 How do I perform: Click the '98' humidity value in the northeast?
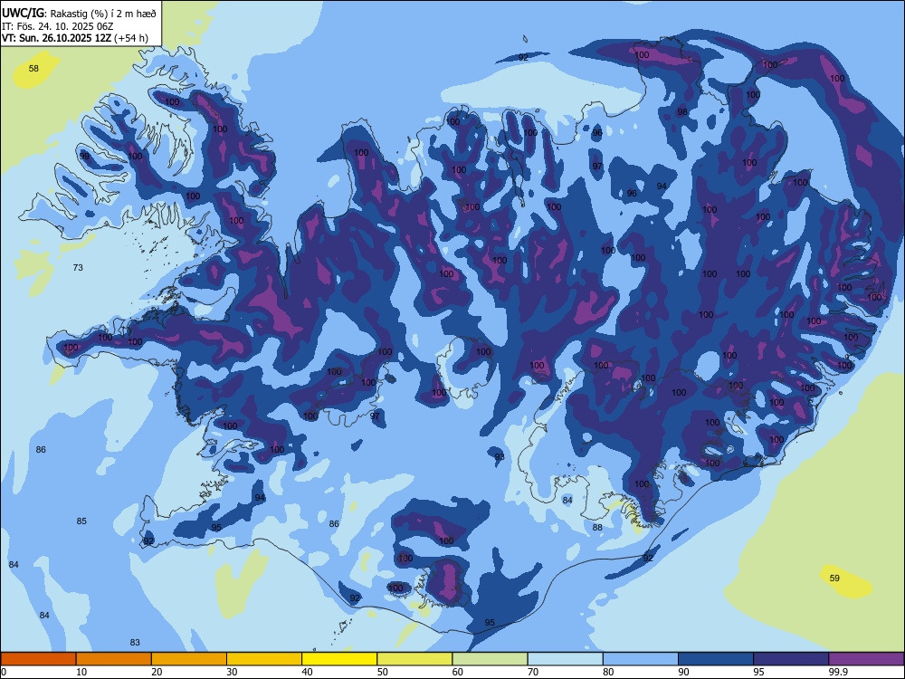(x=682, y=111)
